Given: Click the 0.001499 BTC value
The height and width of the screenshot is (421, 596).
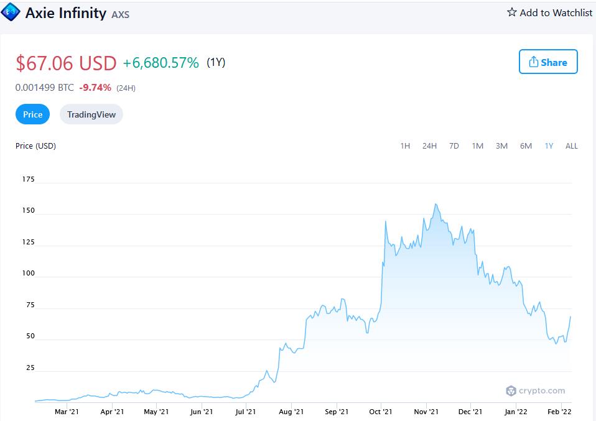Looking at the screenshot, I should pos(44,88).
